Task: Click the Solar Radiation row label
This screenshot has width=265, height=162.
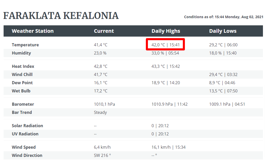Action: 27,126
